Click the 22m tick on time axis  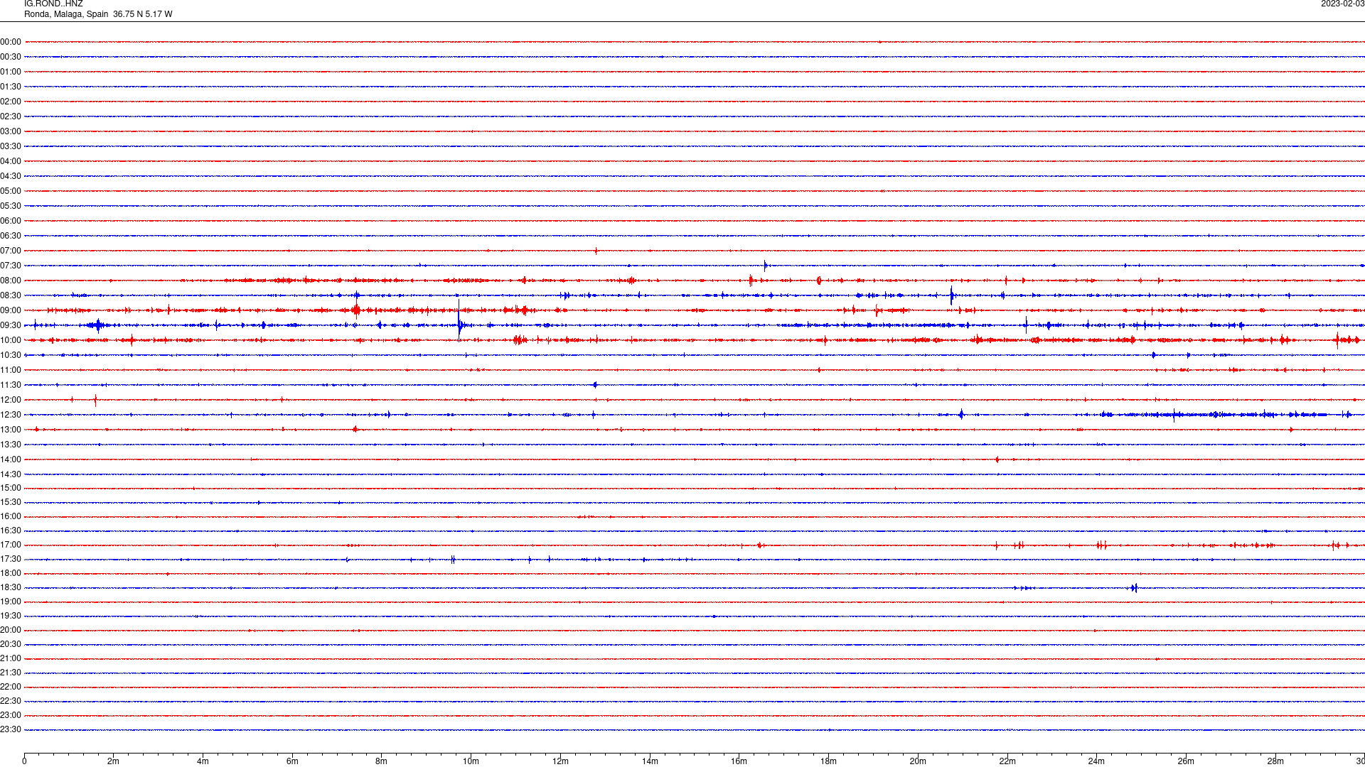pyautogui.click(x=1007, y=761)
